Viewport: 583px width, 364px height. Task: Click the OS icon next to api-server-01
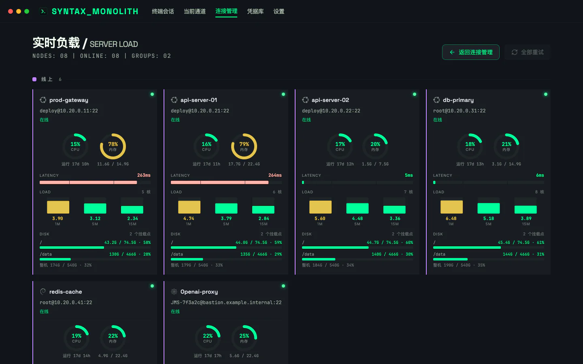(x=174, y=100)
